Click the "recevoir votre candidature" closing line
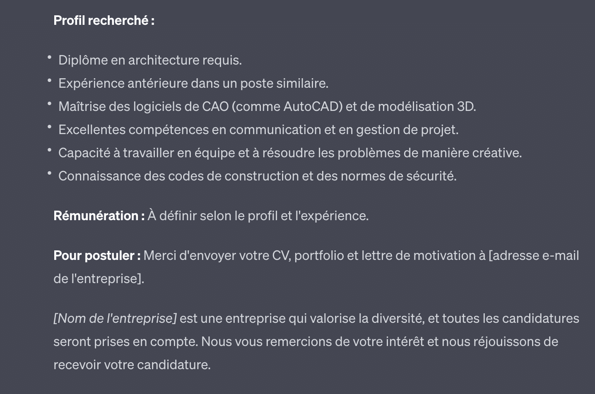 click(x=132, y=365)
